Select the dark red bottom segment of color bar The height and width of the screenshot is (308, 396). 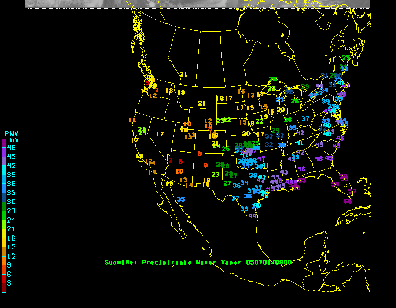(x=4, y=288)
